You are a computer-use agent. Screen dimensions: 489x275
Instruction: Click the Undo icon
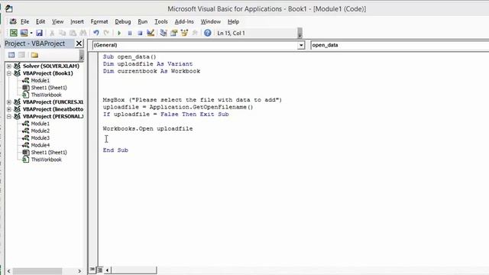[x=96, y=33]
